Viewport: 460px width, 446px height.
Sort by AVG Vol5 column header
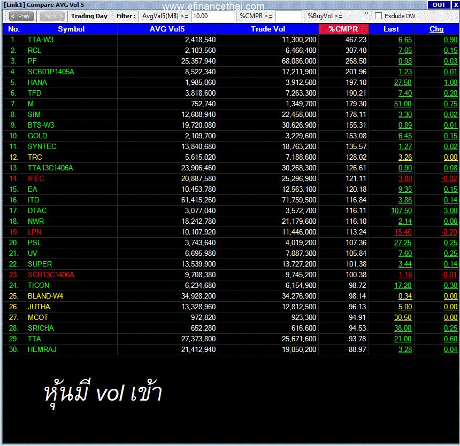[167, 29]
